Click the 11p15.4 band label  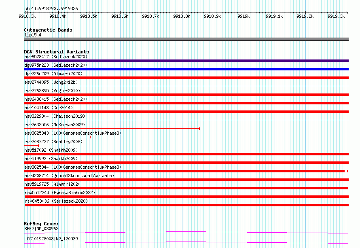point(33,35)
